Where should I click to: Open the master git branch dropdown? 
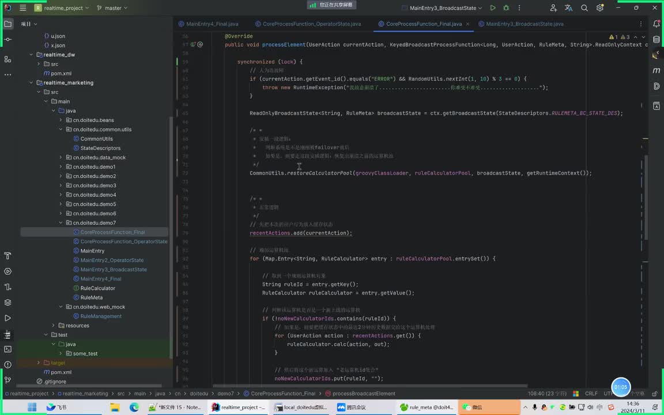[112, 7]
